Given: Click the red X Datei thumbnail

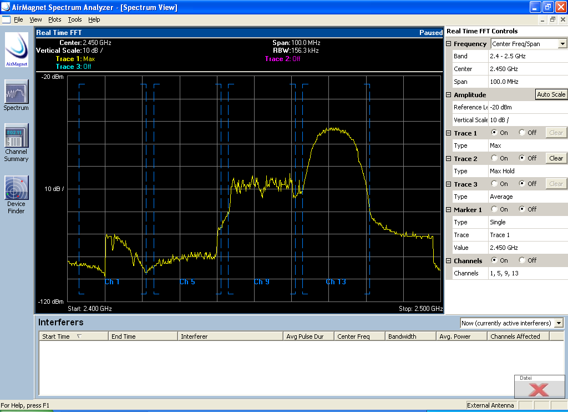Looking at the screenshot, I should point(539,386).
